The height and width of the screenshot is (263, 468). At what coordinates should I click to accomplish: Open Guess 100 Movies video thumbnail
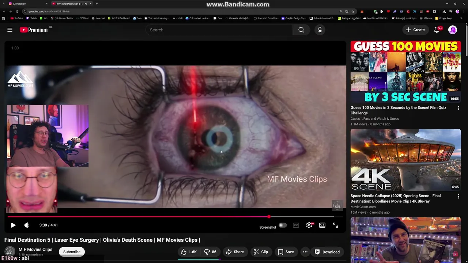coord(405,72)
